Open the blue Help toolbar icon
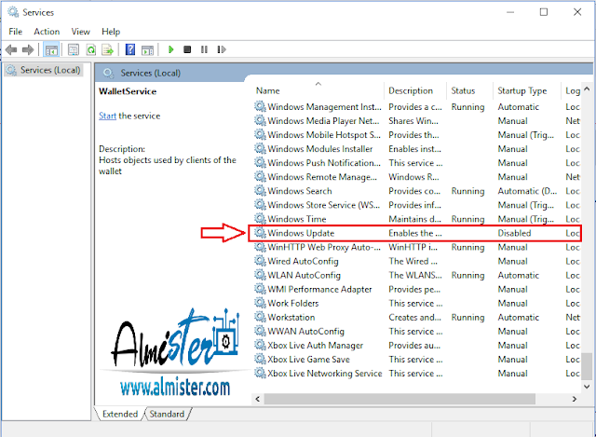 130,49
